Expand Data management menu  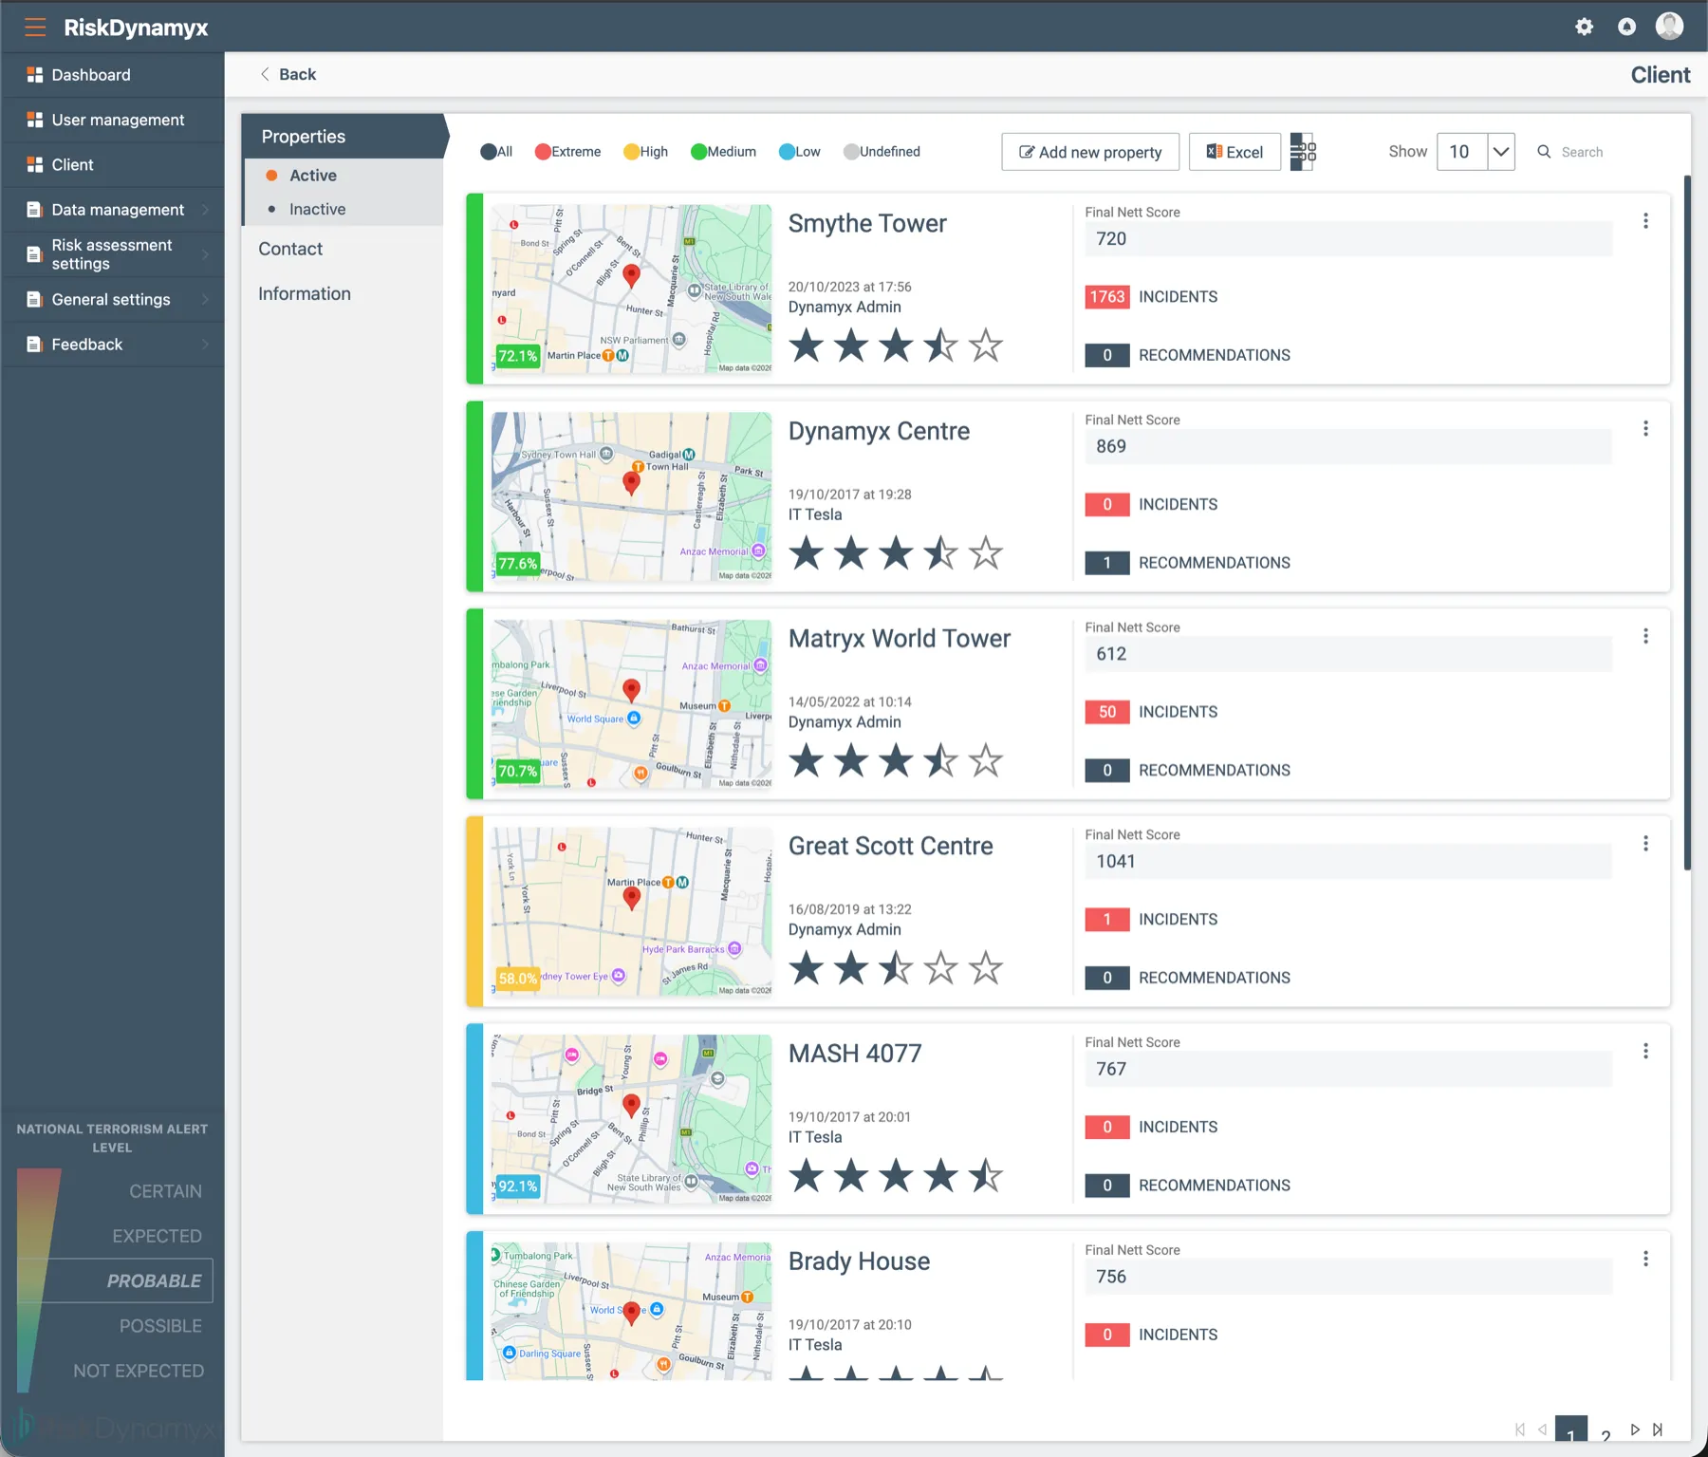point(205,210)
